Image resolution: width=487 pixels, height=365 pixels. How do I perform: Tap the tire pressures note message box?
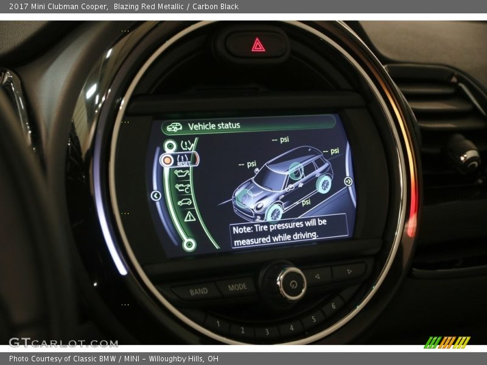pos(289,231)
